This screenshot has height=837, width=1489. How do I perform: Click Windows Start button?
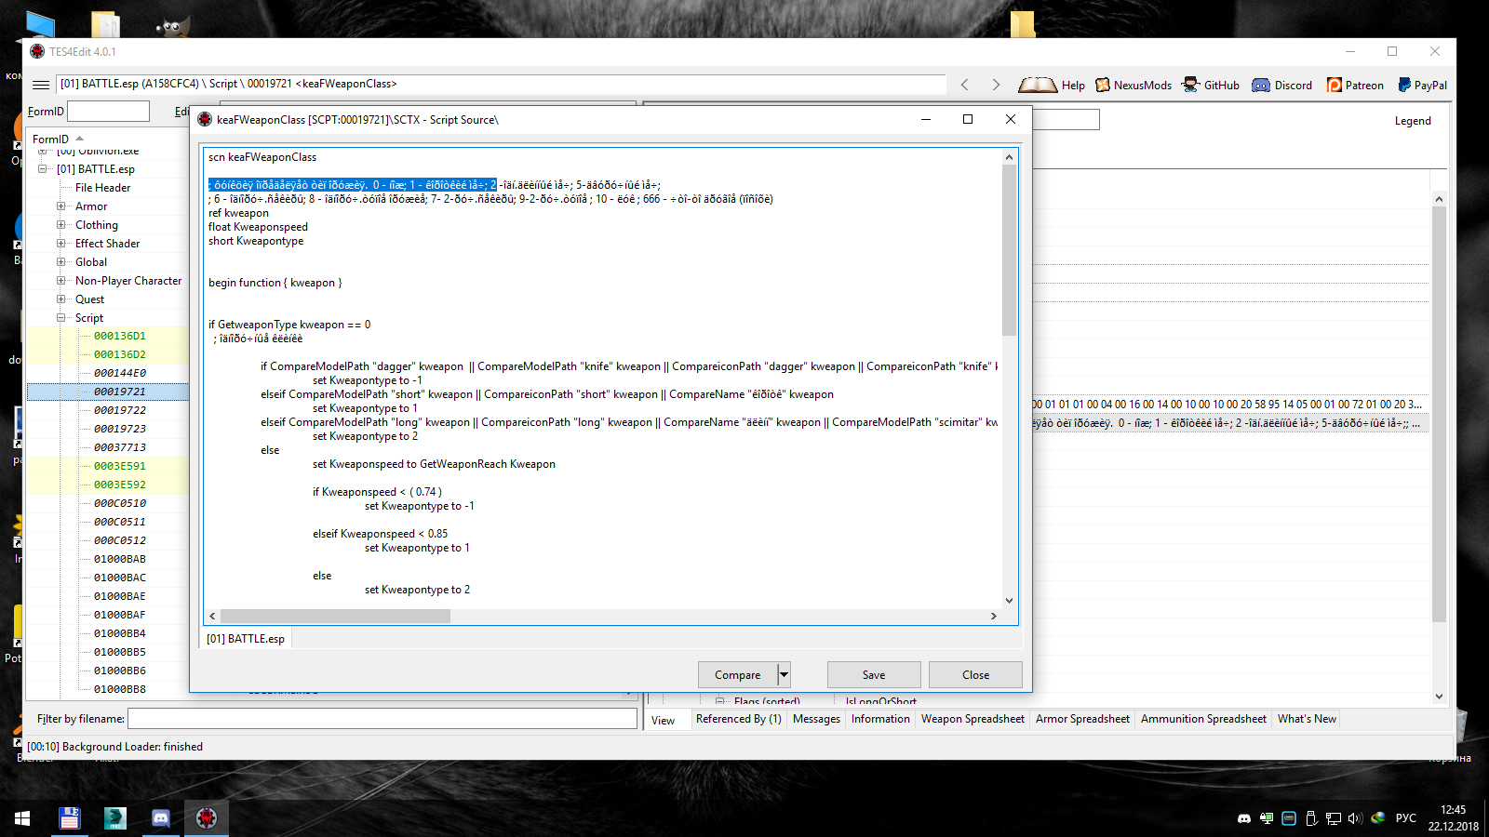pyautogui.click(x=22, y=818)
